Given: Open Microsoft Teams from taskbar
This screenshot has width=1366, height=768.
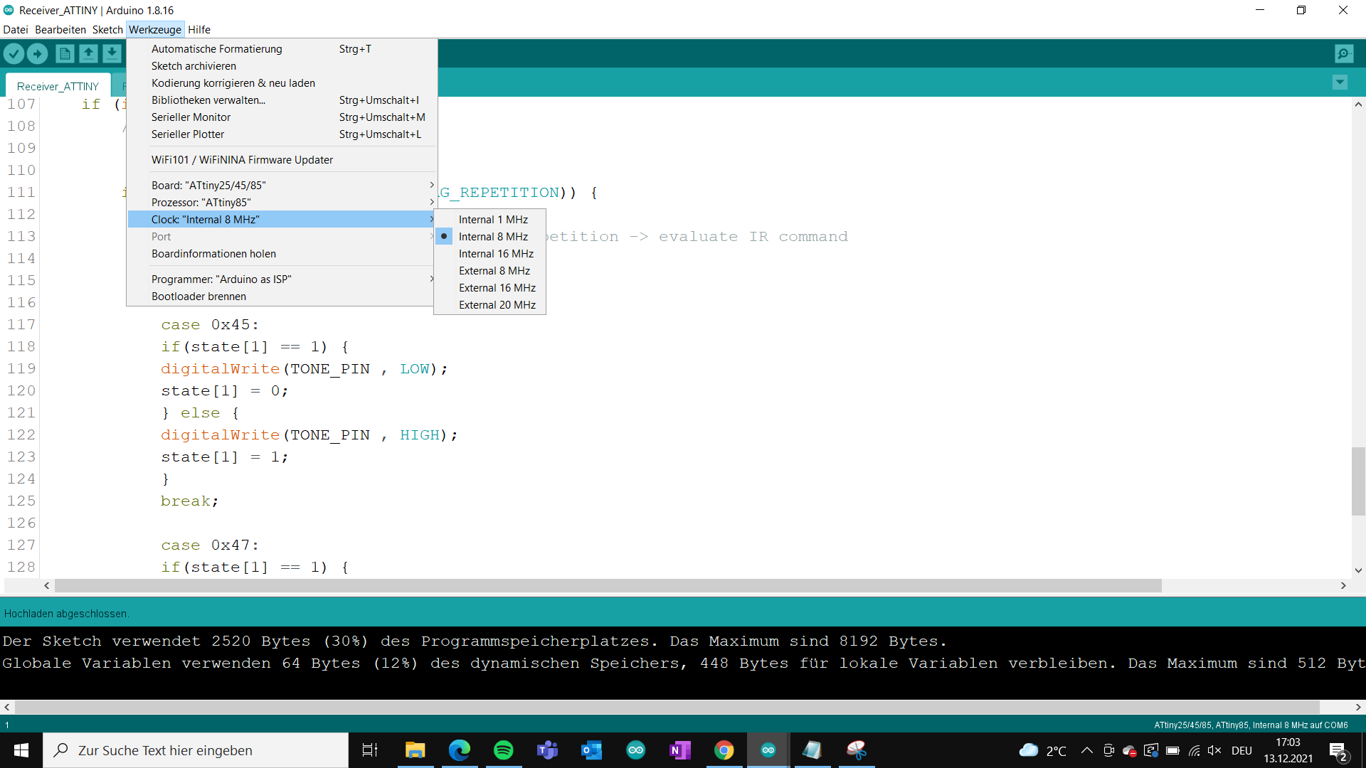Looking at the screenshot, I should (x=547, y=750).
